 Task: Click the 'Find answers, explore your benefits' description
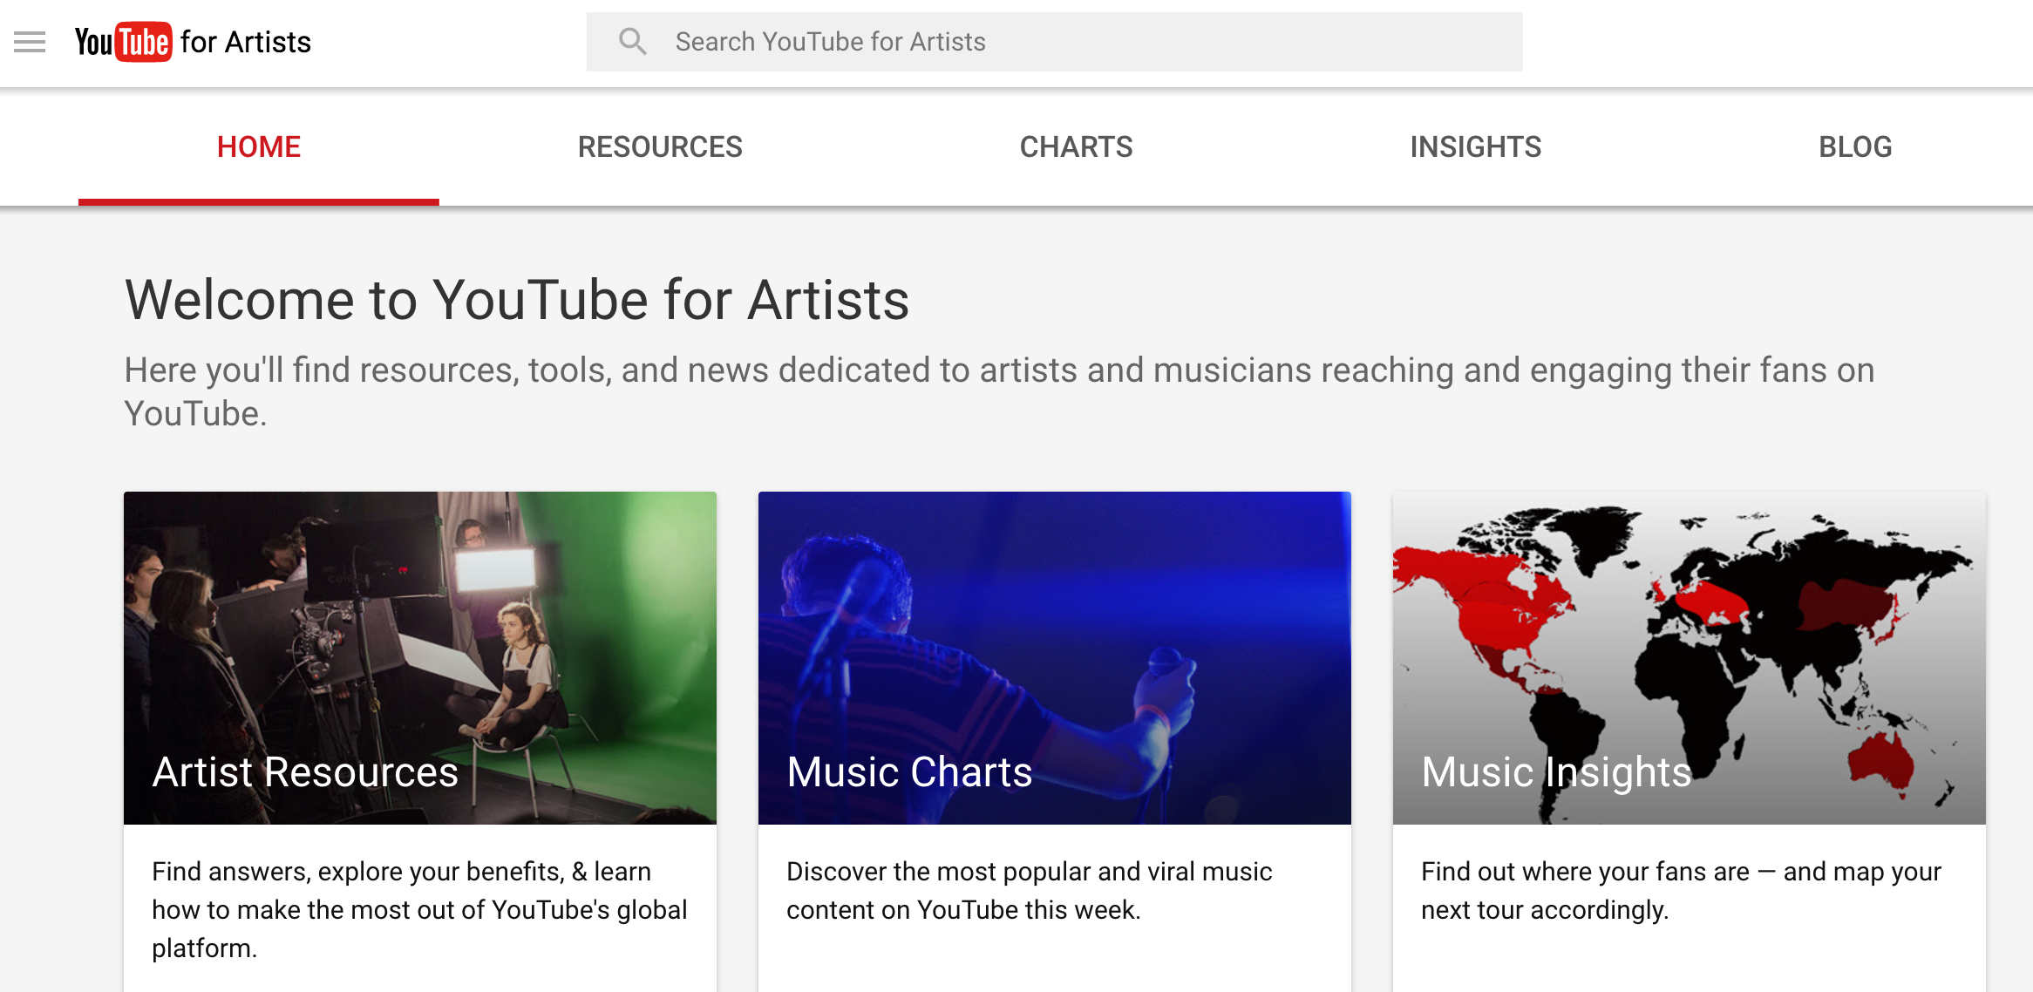click(x=419, y=909)
